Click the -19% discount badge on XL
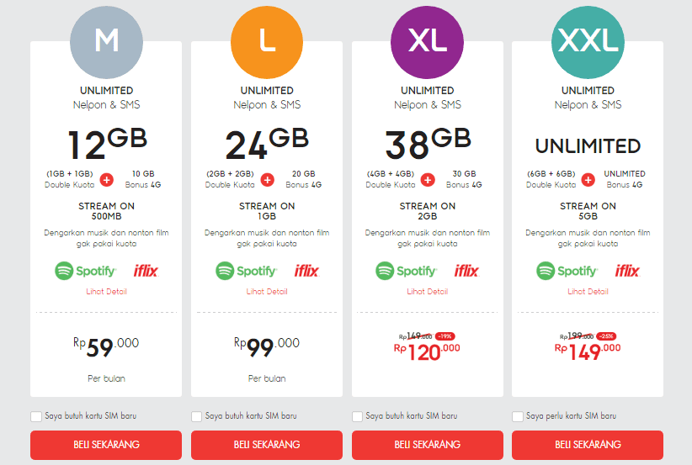 click(x=444, y=336)
